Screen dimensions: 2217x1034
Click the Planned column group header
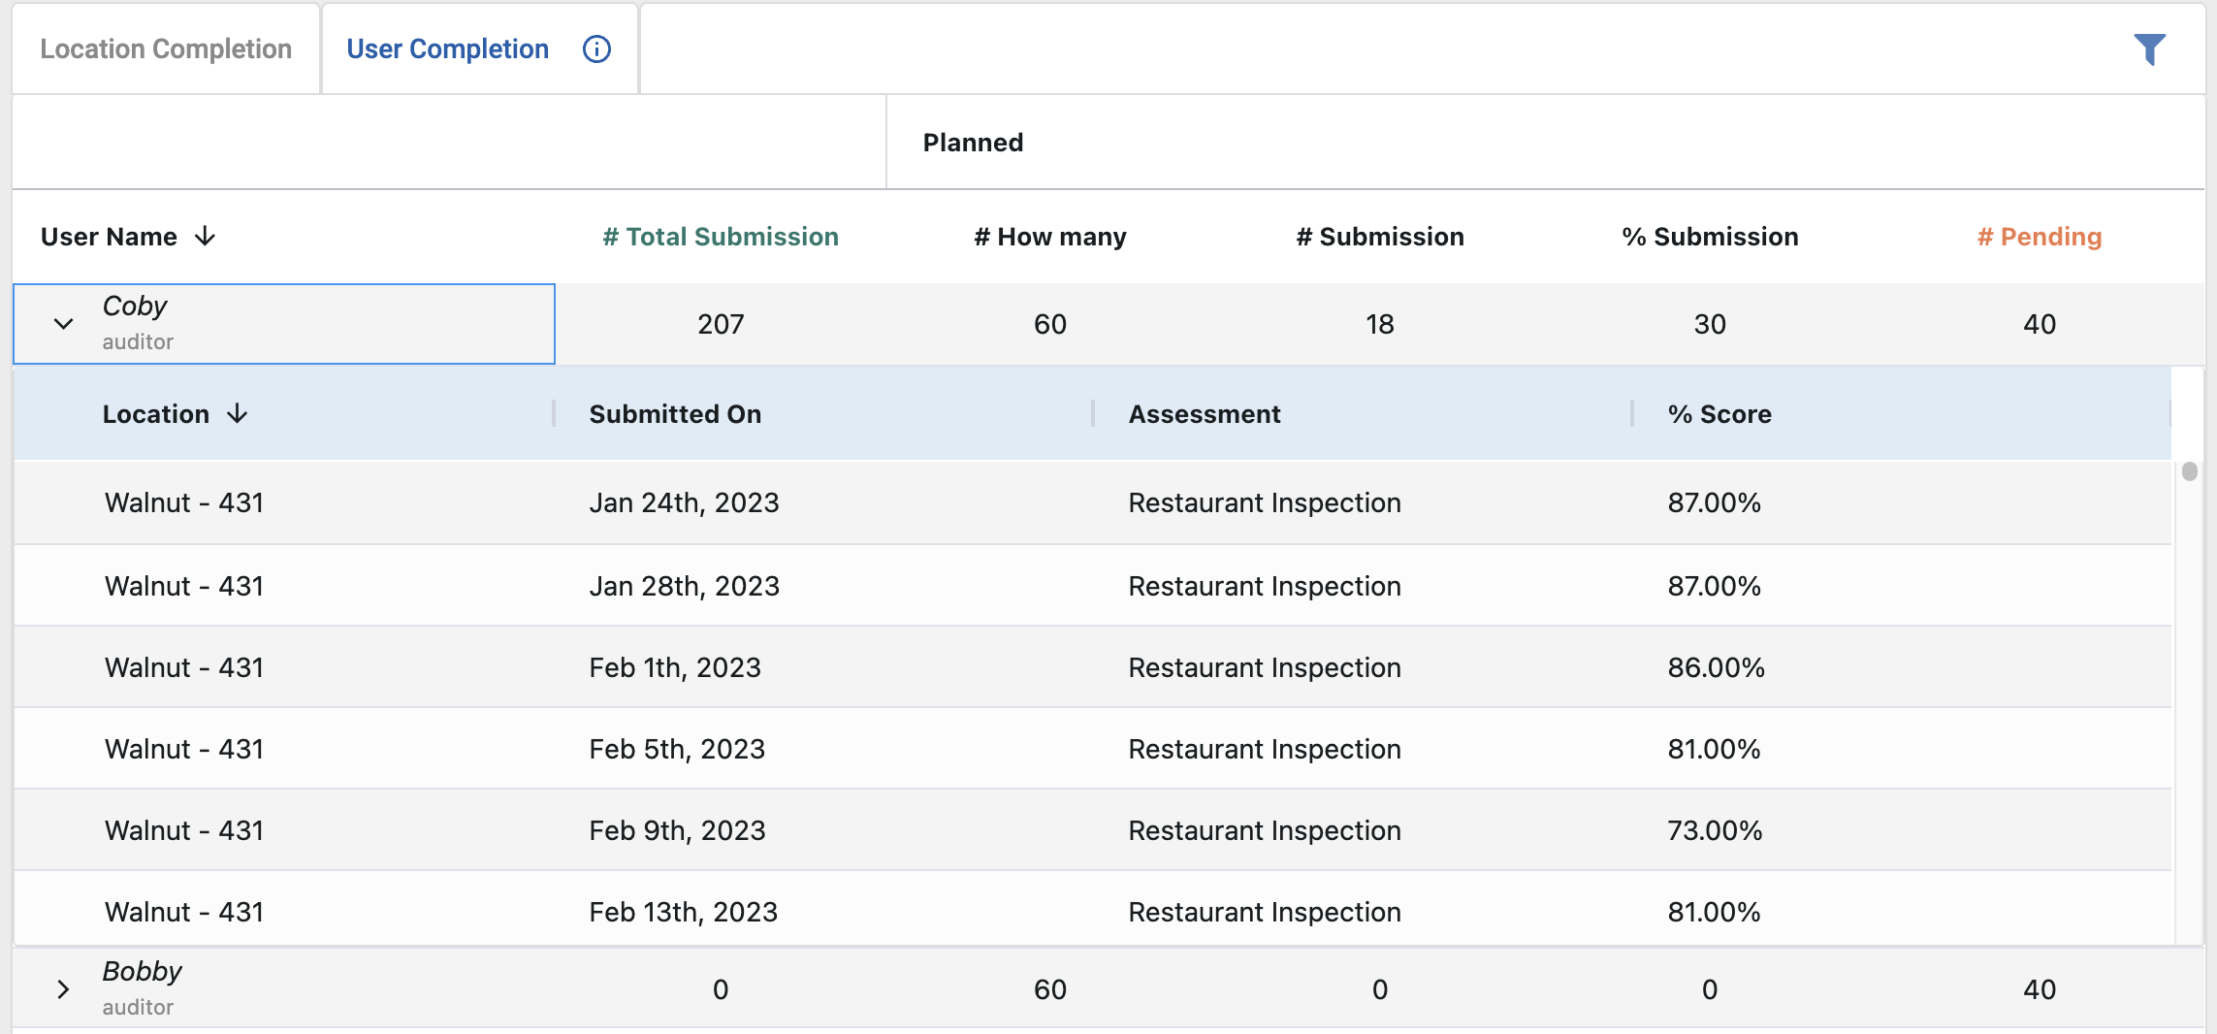click(972, 142)
